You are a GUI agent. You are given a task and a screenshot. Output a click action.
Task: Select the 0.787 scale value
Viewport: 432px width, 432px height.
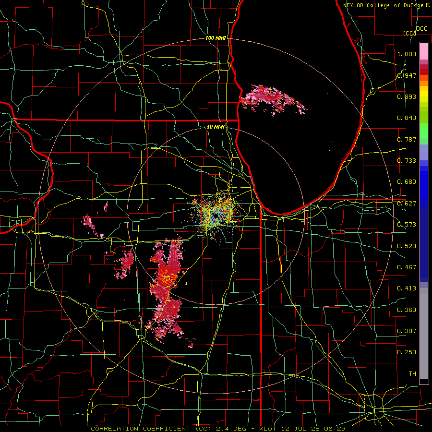click(x=407, y=139)
